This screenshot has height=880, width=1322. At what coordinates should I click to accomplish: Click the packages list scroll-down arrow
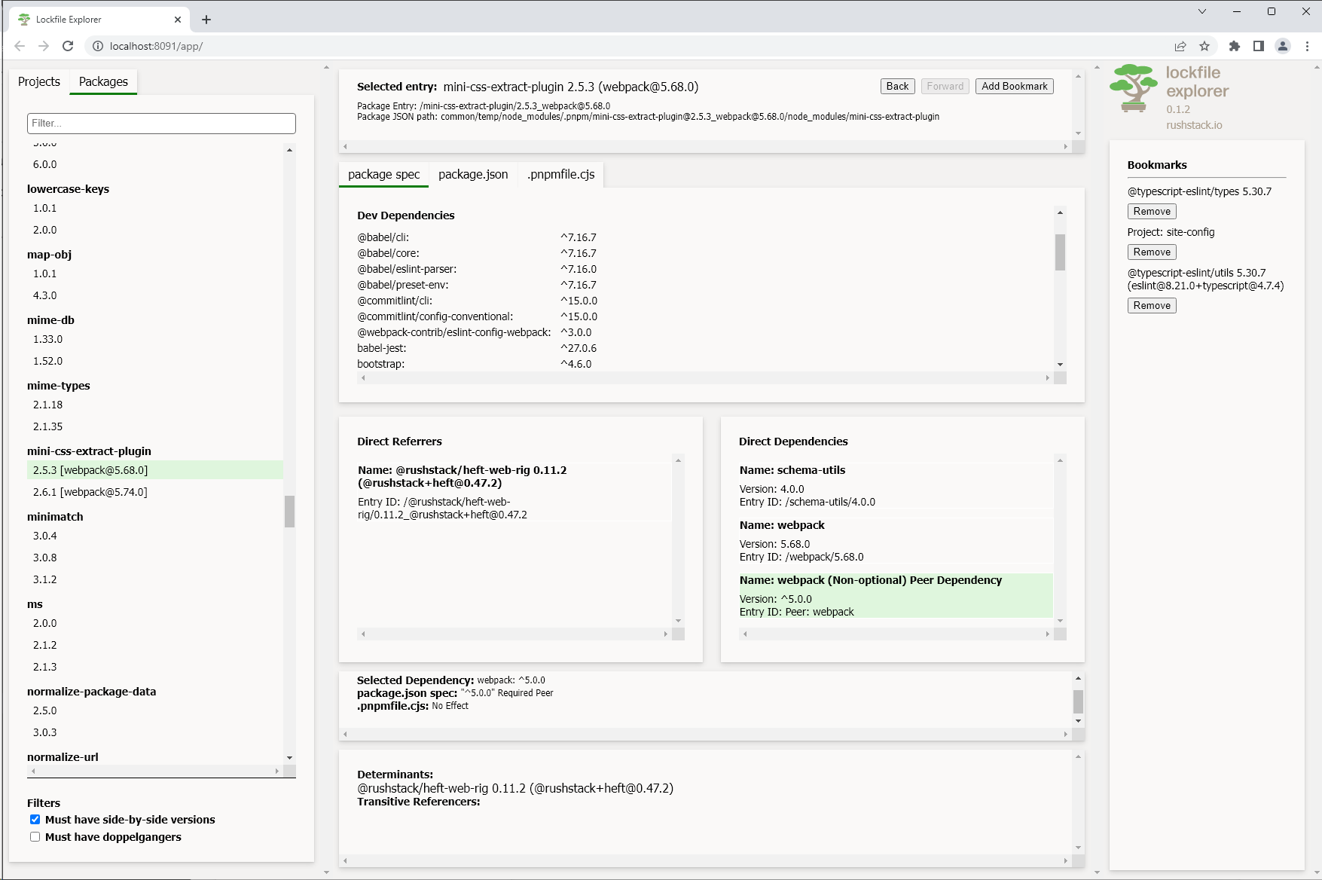click(289, 757)
